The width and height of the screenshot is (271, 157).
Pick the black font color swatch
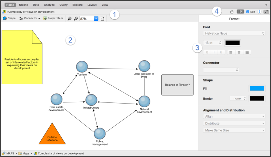point(232,43)
